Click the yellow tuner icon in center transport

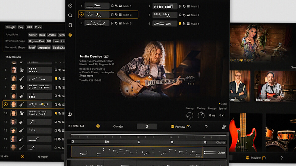[x=98, y=126]
